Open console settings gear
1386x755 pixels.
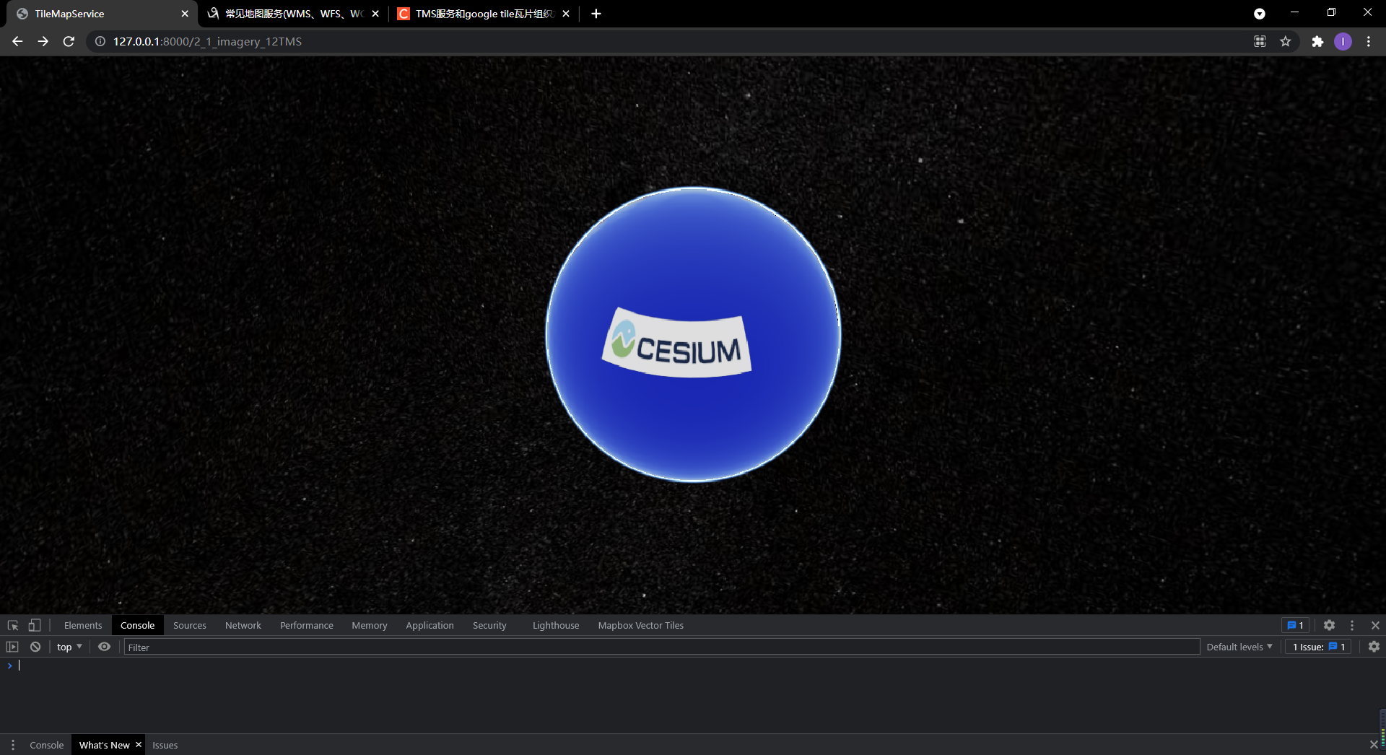click(1374, 647)
